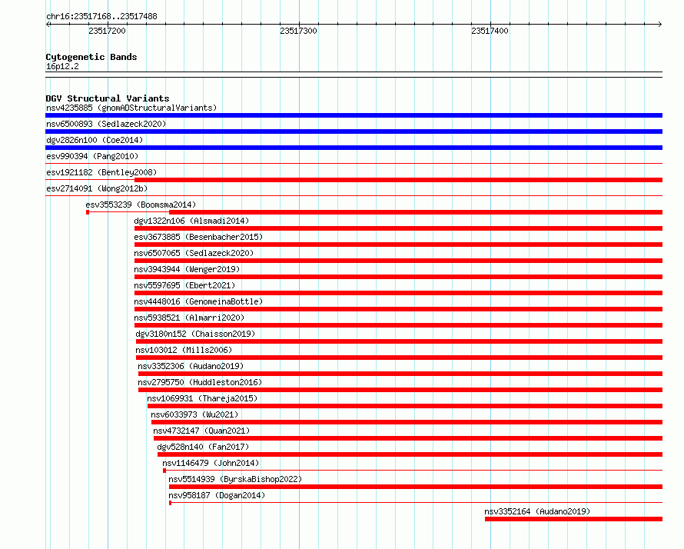Viewport: 684px width, 549px height.
Task: Click esv3553239 (Boomsma2014) label
Action: point(141,205)
